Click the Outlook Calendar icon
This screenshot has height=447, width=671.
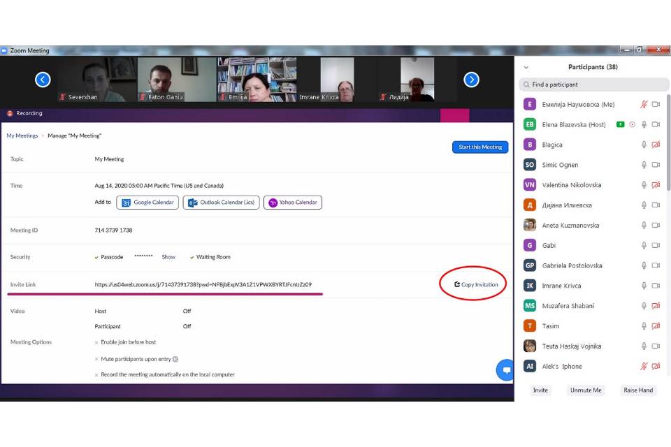193,203
